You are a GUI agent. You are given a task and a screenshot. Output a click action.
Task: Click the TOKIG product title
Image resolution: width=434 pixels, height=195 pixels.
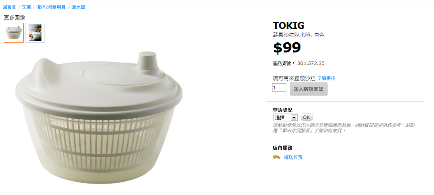pos(288,26)
